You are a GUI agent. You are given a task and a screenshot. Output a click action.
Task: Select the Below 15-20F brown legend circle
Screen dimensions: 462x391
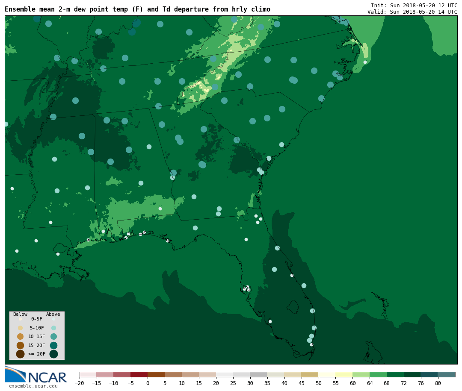click(x=21, y=345)
